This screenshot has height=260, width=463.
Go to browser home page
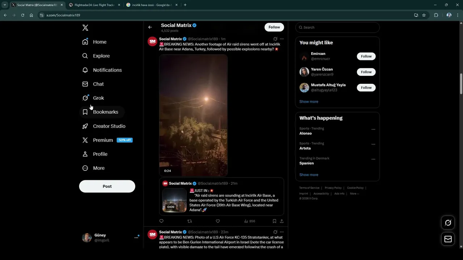pyautogui.click(x=31, y=15)
